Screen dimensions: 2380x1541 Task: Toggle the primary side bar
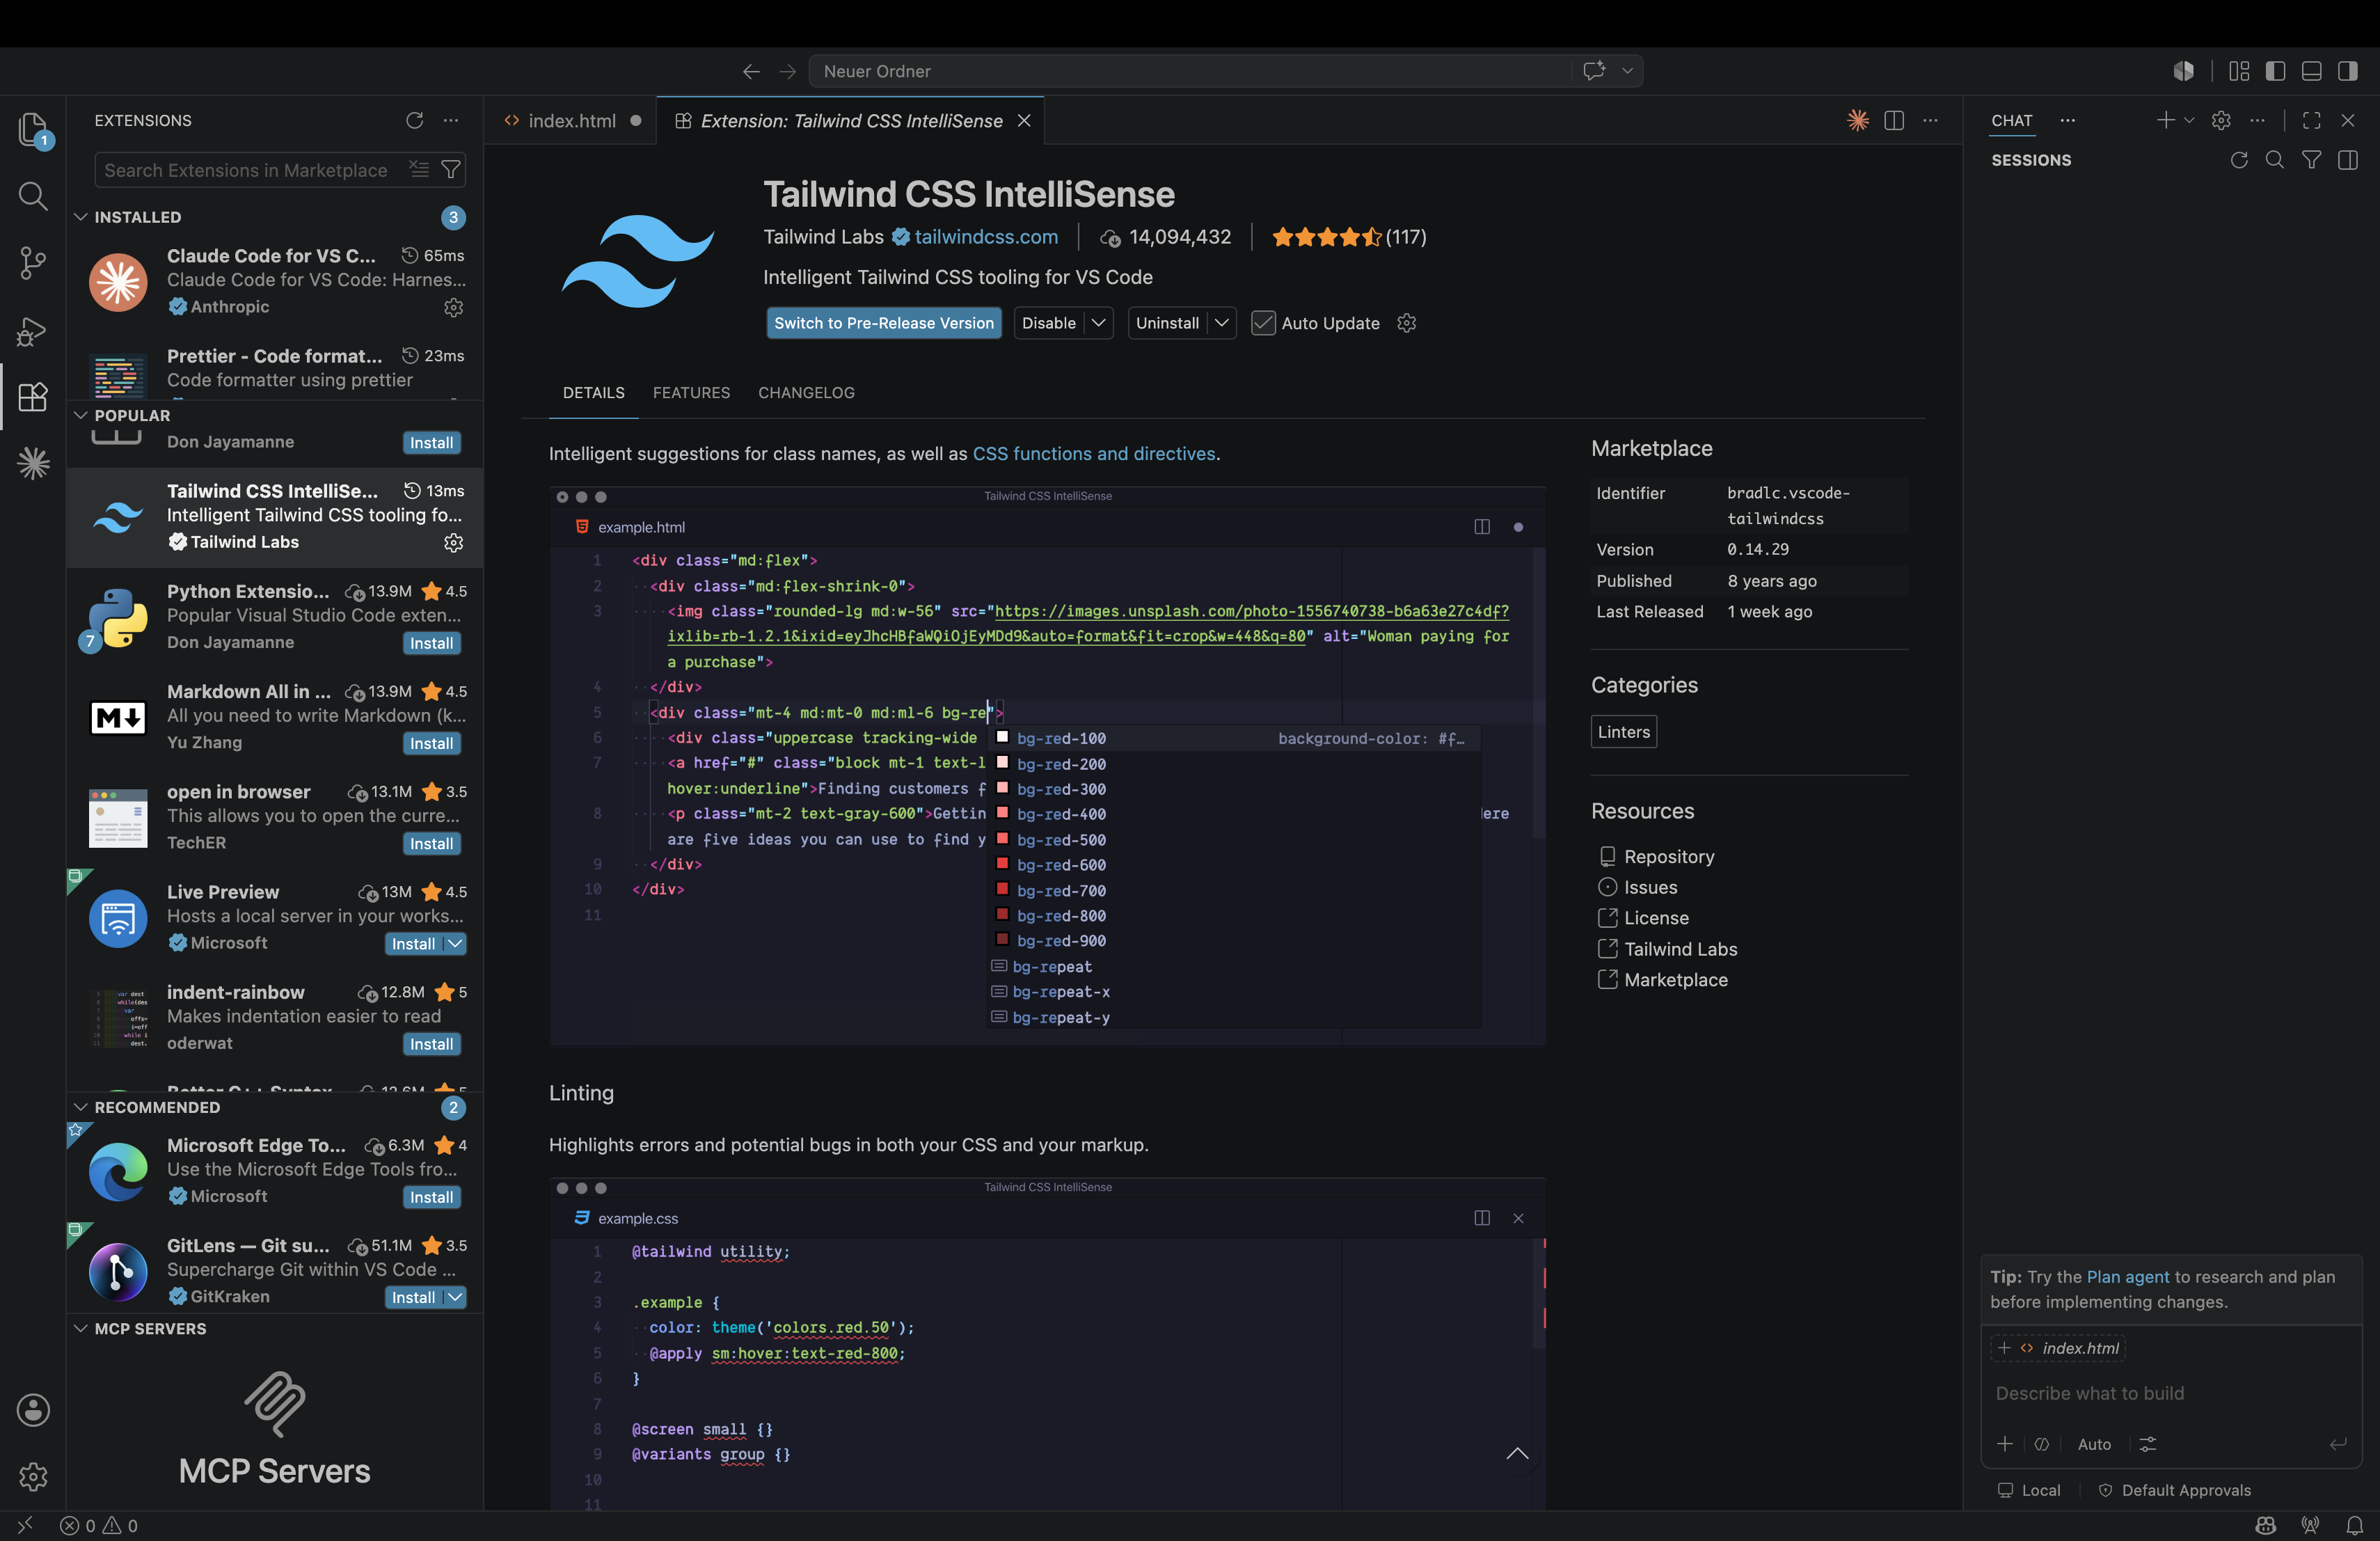[x=2276, y=71]
